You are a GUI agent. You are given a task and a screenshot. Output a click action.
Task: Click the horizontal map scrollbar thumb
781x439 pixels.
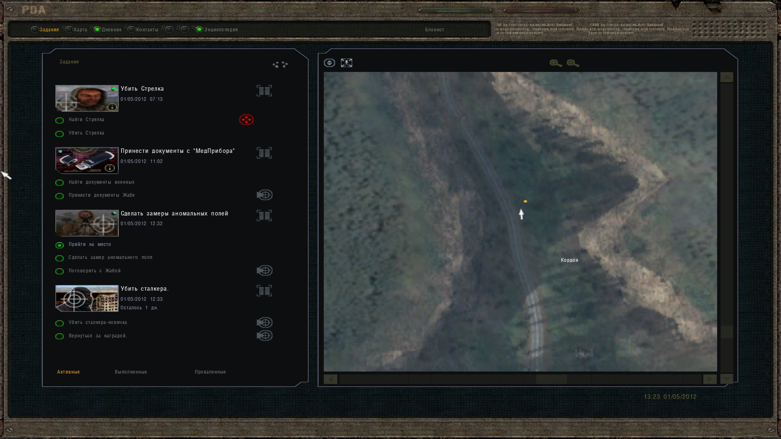pos(551,379)
